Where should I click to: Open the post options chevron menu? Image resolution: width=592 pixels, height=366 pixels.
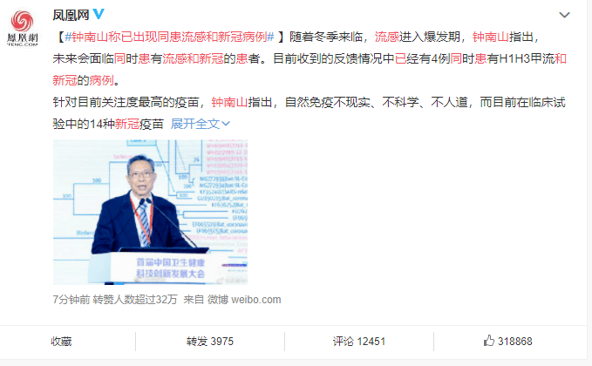pos(564,15)
